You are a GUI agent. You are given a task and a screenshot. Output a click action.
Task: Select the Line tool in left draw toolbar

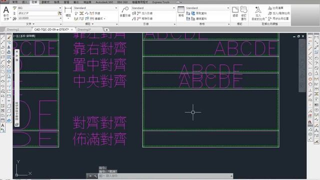coord(2,37)
